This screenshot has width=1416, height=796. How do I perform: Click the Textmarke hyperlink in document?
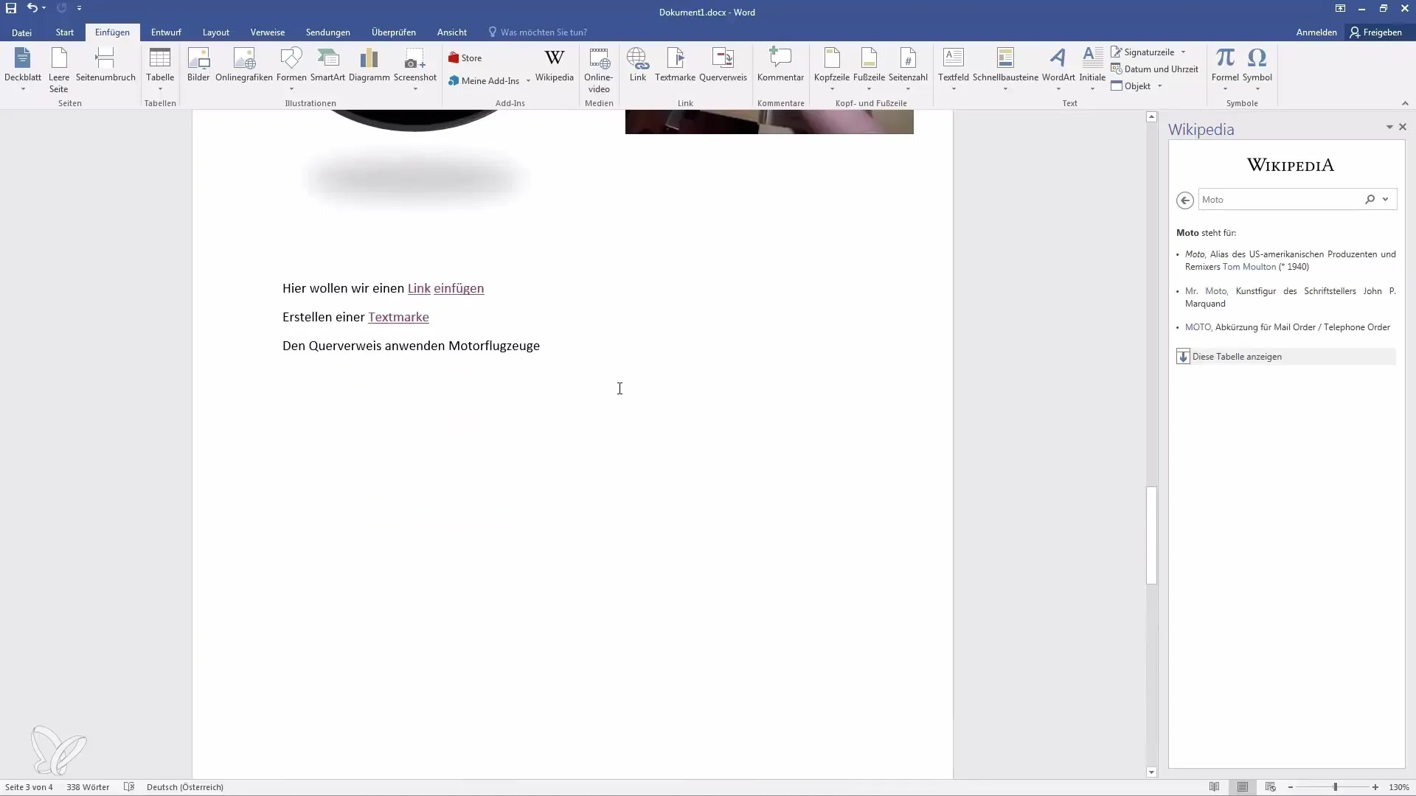pos(398,317)
